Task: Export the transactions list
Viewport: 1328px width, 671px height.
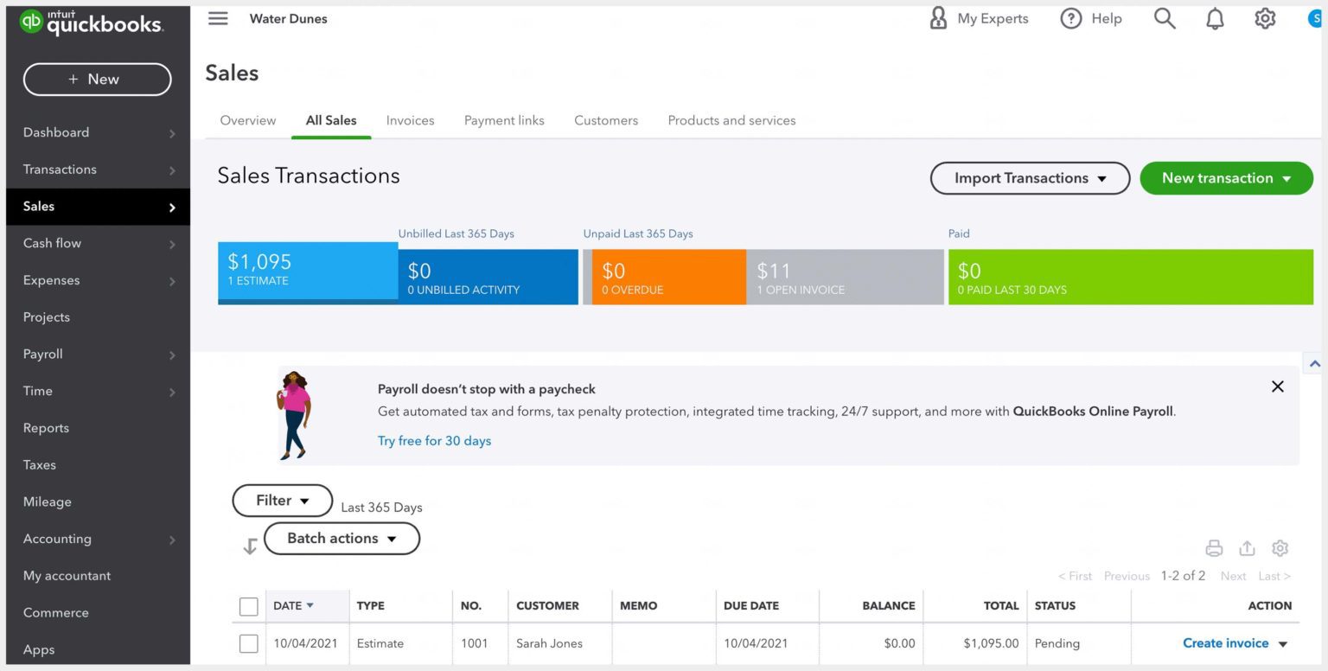Action: 1247,547
